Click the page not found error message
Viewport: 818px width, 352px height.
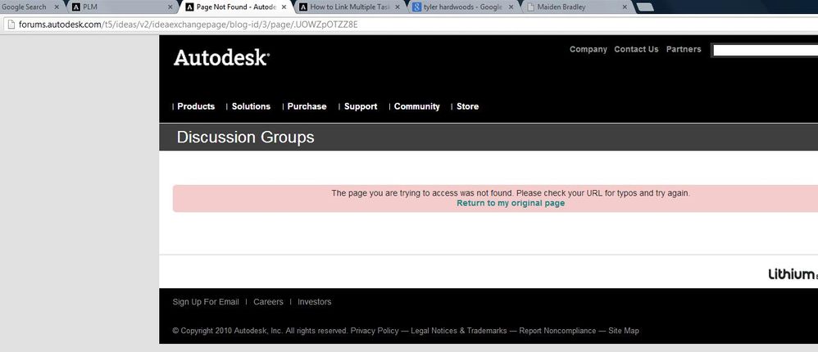(511, 192)
